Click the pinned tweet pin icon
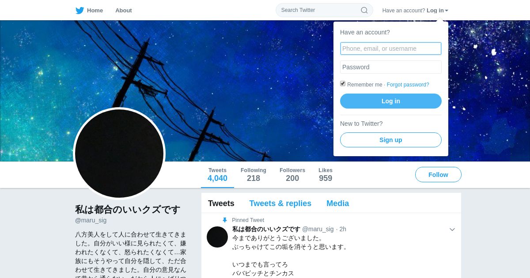Viewport: 530px width, 278px height. pyautogui.click(x=225, y=220)
